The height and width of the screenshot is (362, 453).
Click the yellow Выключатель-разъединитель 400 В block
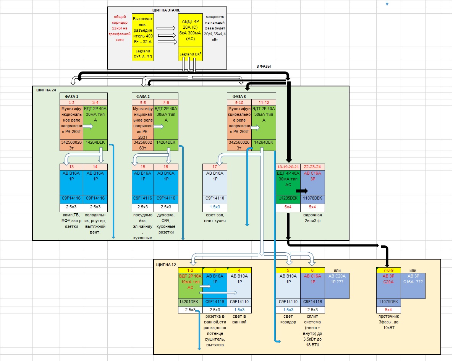point(142,31)
